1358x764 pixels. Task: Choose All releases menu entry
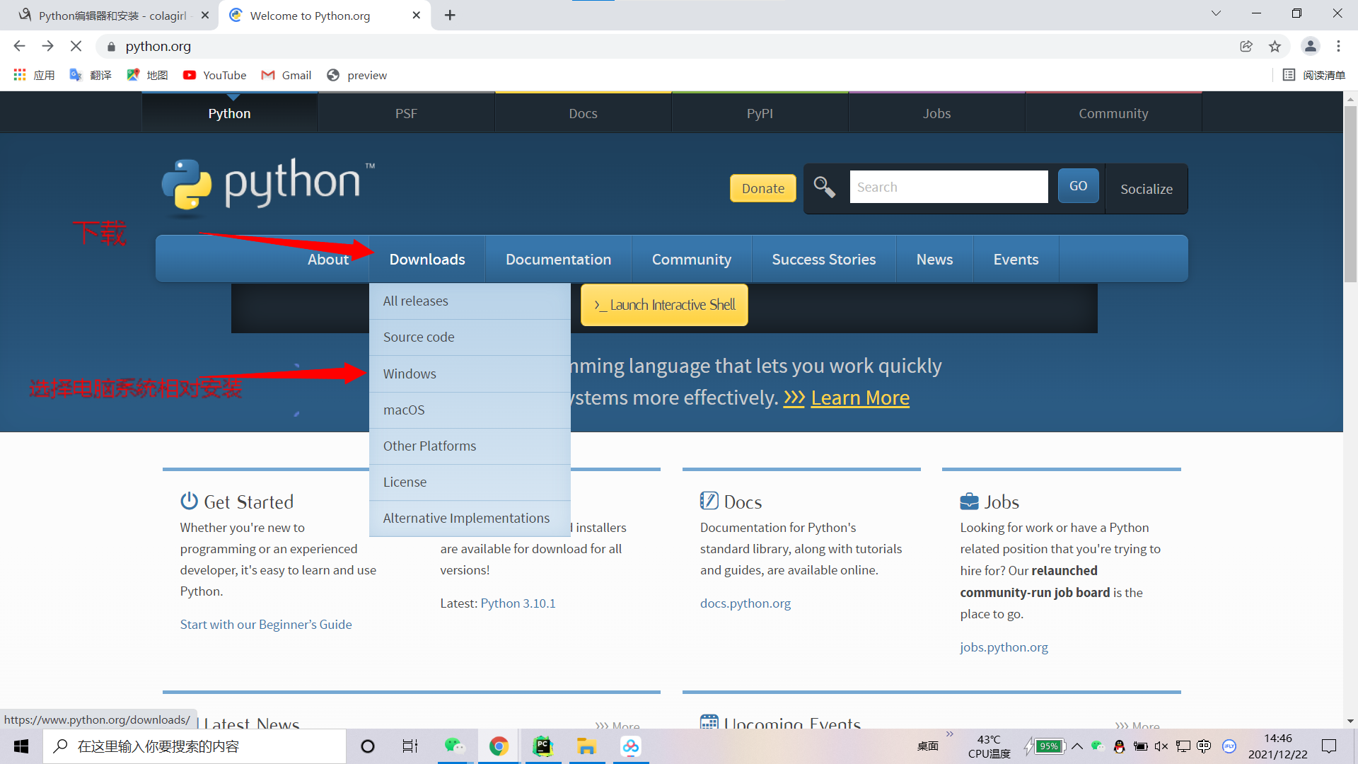(x=416, y=301)
